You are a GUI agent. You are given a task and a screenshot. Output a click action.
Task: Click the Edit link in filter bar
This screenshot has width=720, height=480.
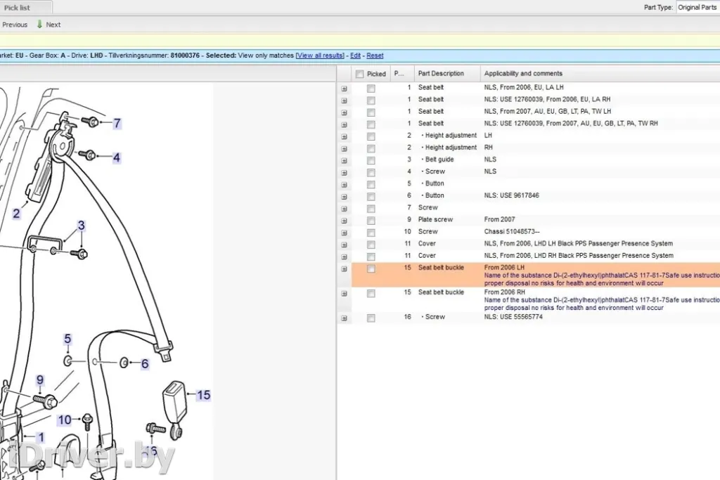(355, 56)
